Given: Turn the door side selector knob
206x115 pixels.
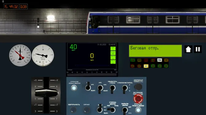Looking at the screenshot, I should [112, 110].
